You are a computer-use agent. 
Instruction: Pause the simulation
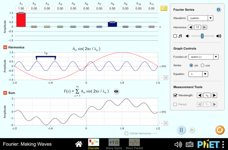tap(181, 130)
